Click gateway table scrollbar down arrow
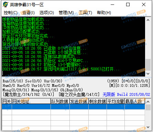This screenshot has height=132, width=153. click(148, 127)
